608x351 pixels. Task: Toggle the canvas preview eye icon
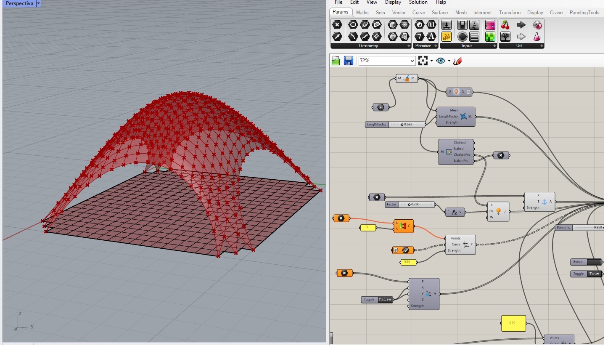point(440,61)
